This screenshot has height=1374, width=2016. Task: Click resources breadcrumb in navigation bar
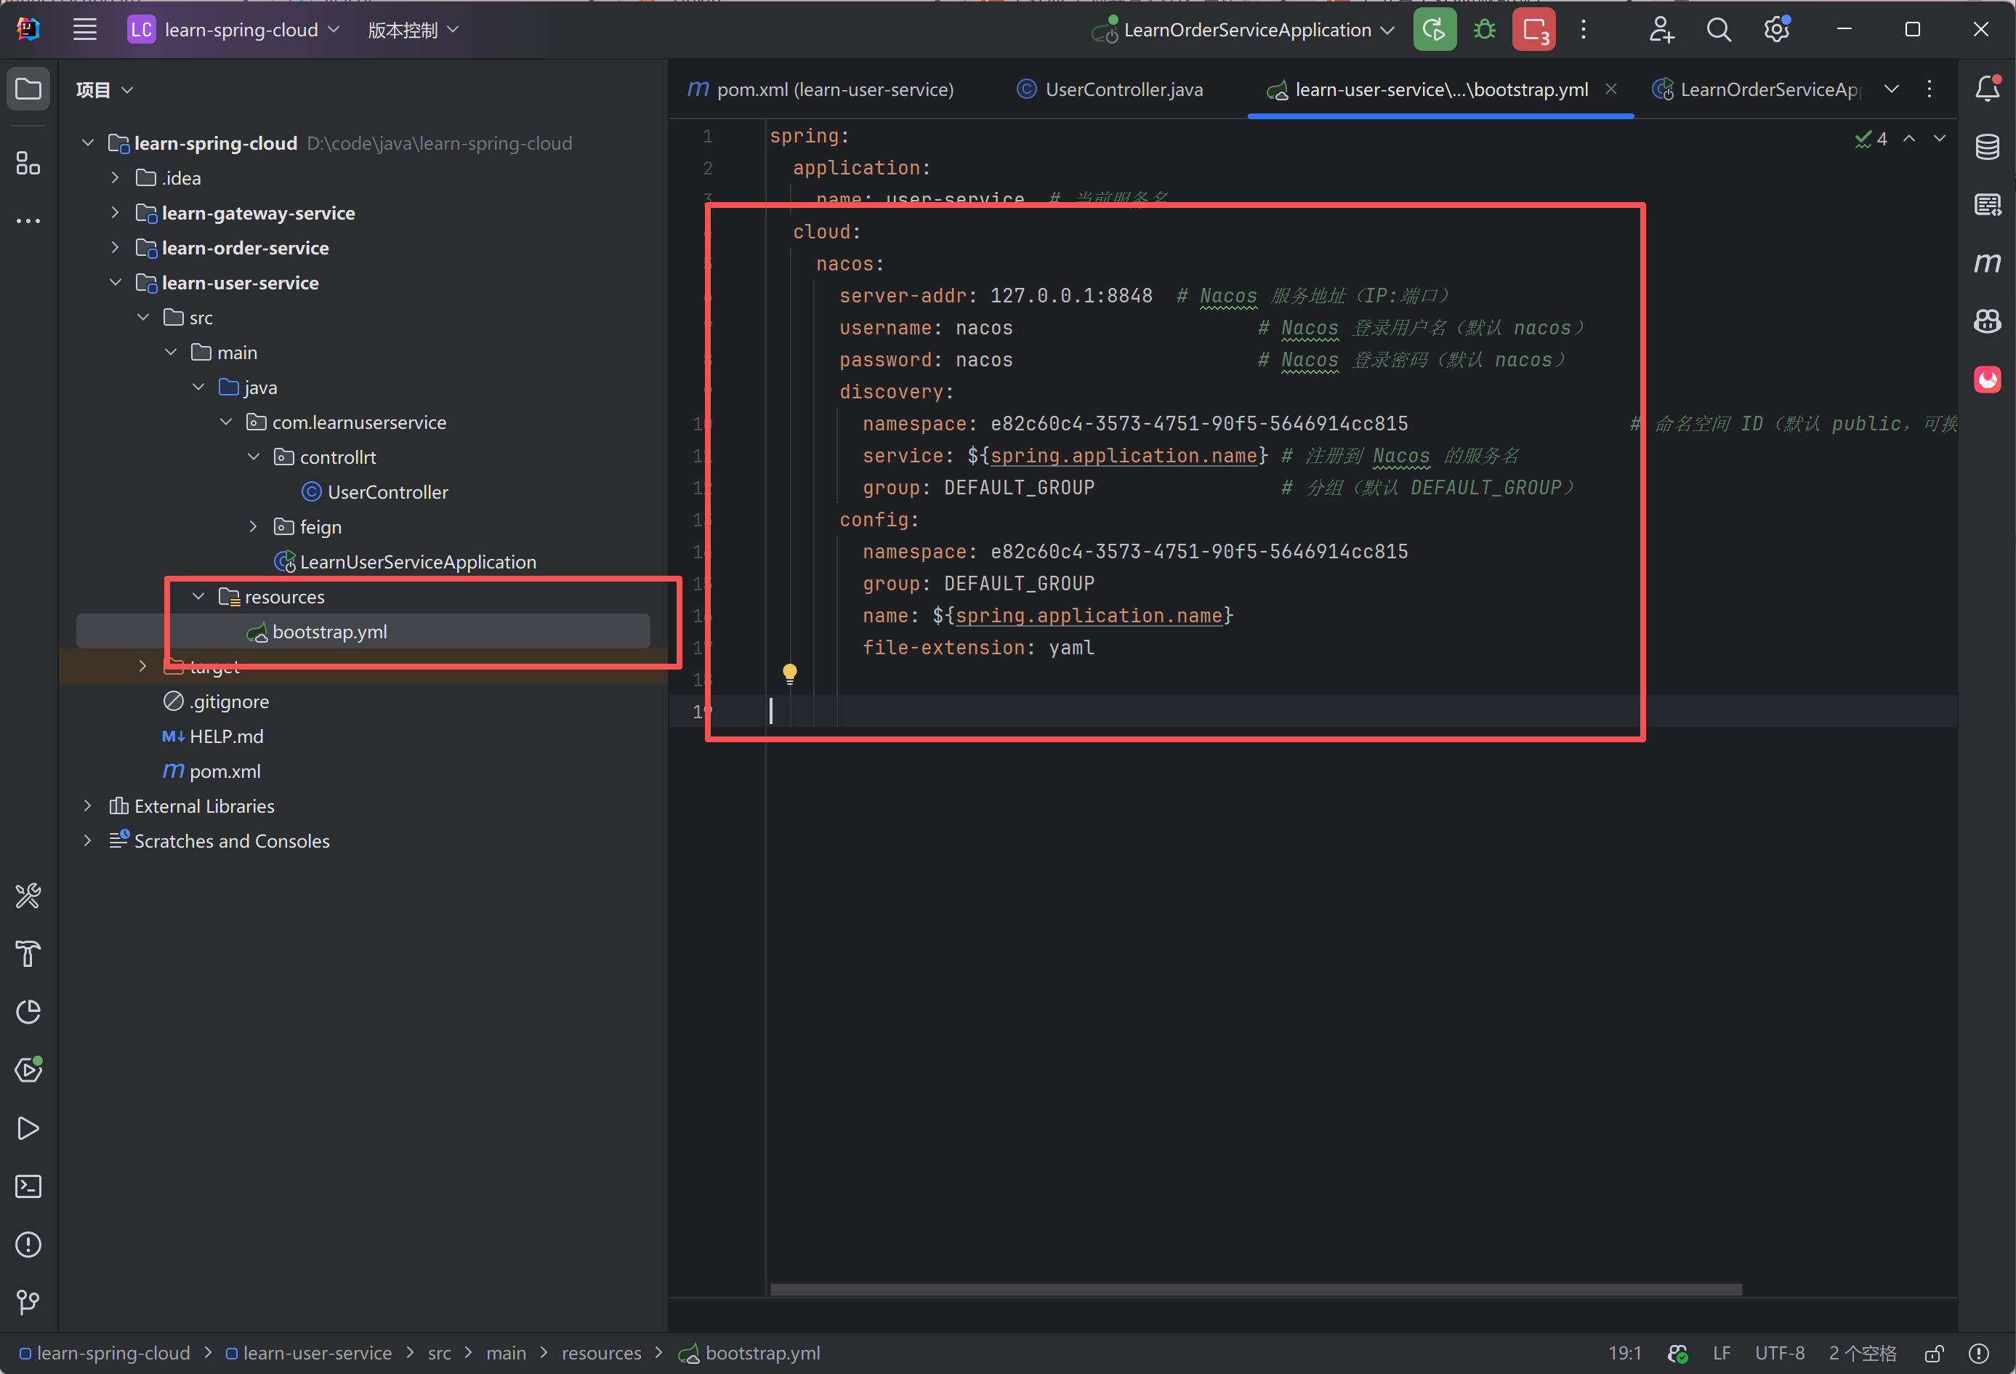point(601,1353)
